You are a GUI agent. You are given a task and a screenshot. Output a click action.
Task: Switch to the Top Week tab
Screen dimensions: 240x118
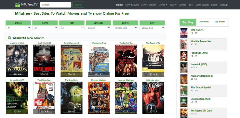point(204,22)
